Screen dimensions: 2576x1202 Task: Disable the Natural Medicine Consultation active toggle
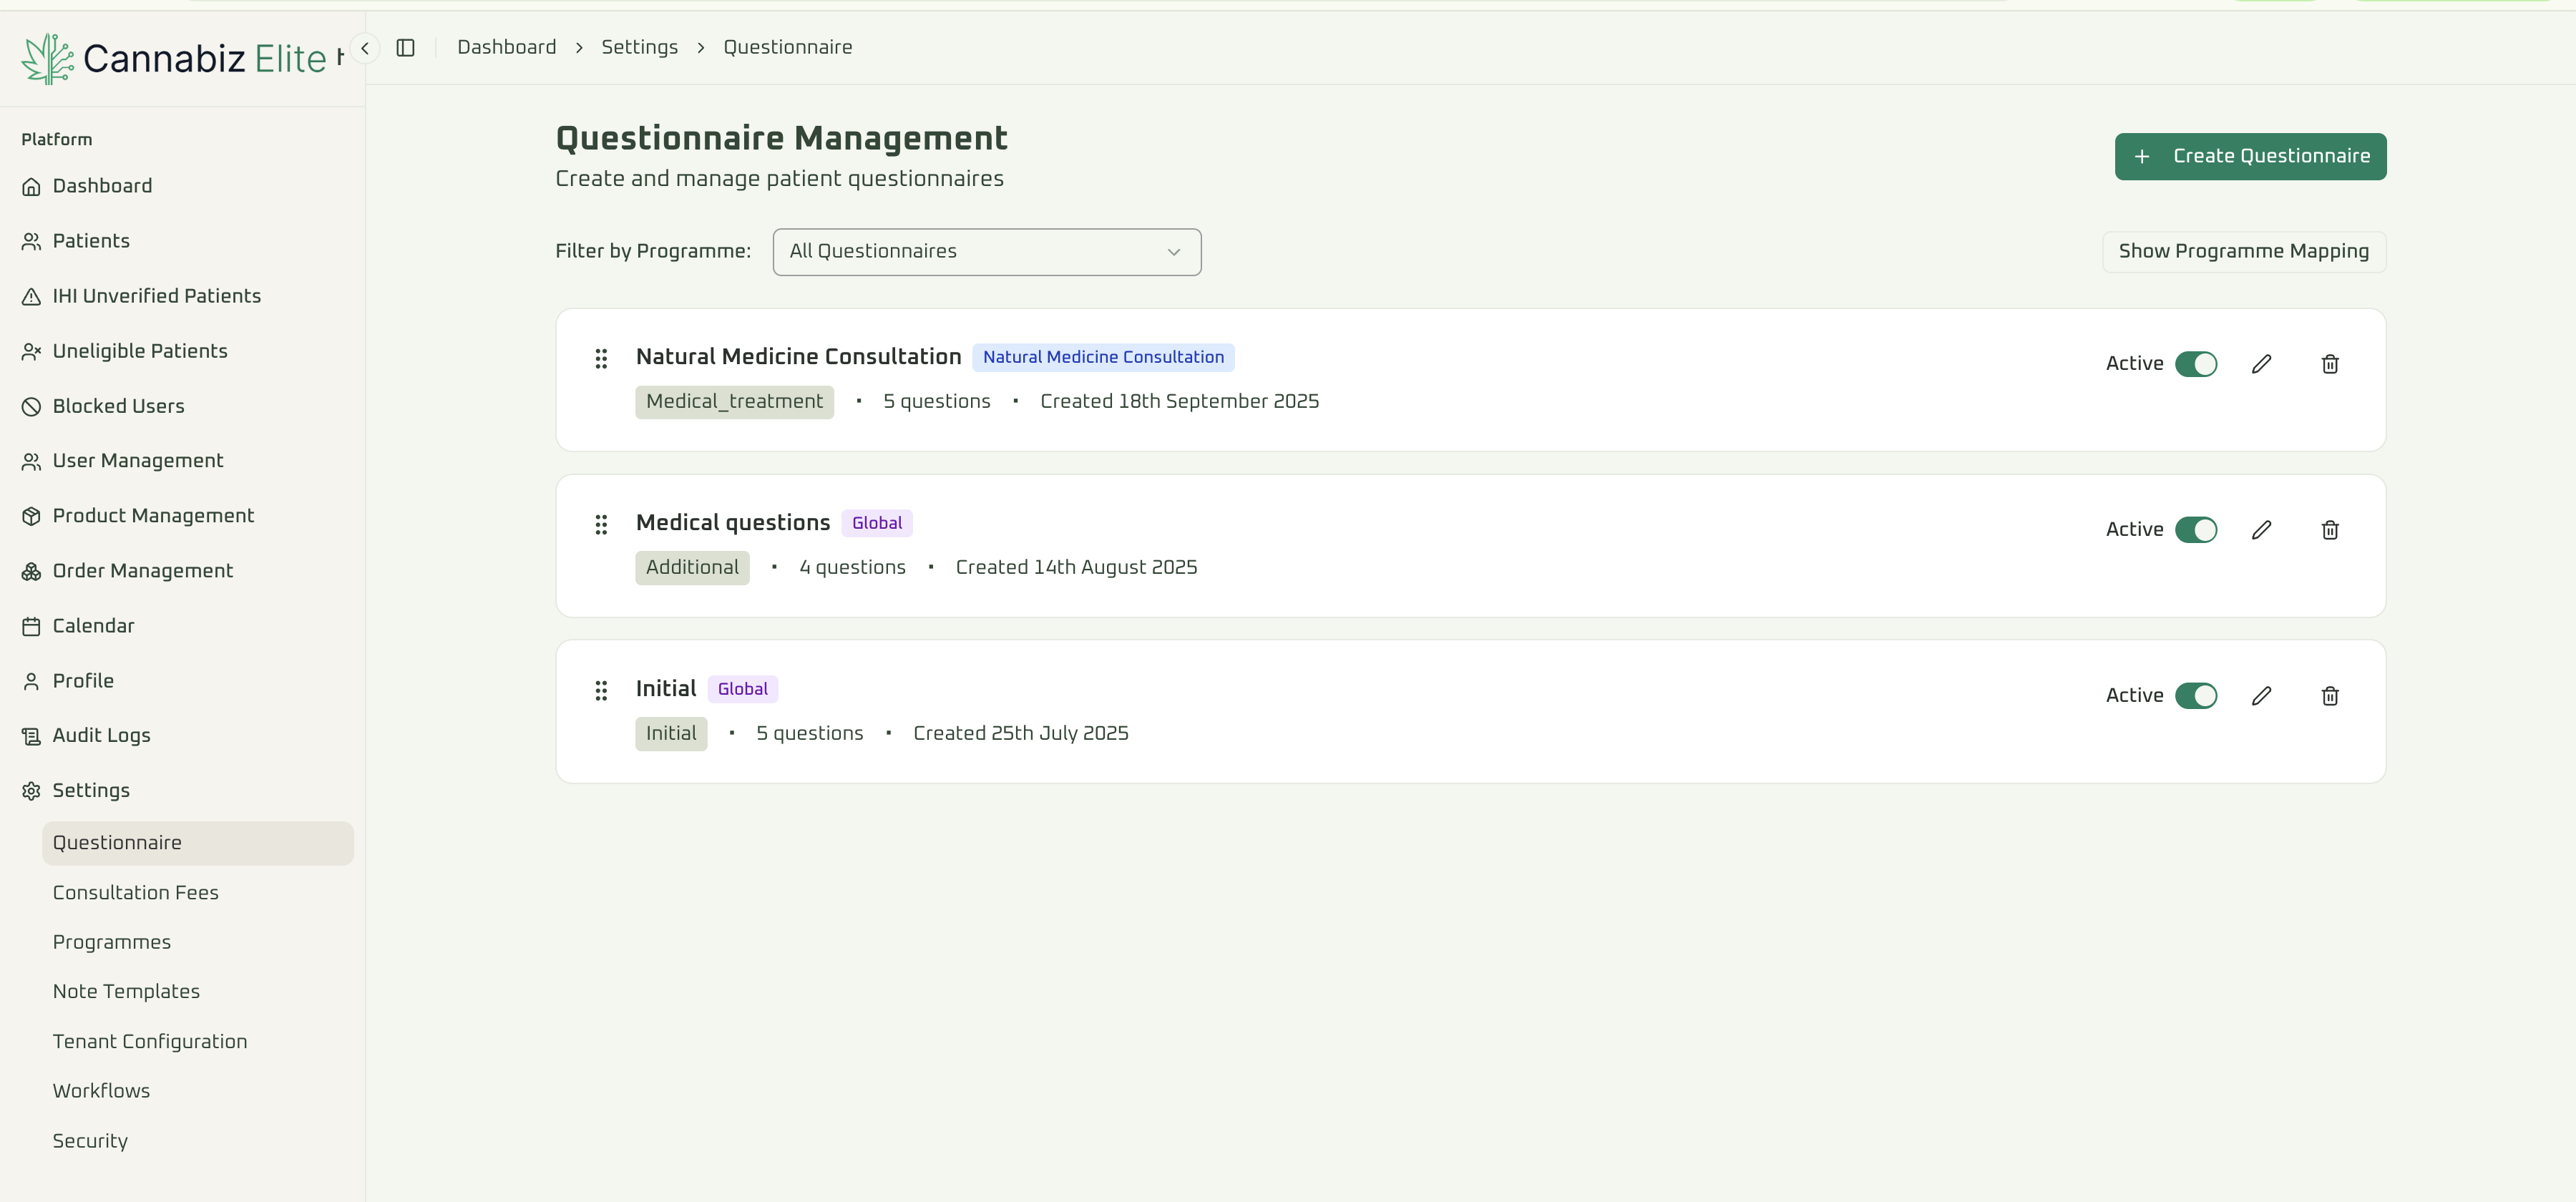point(2197,363)
